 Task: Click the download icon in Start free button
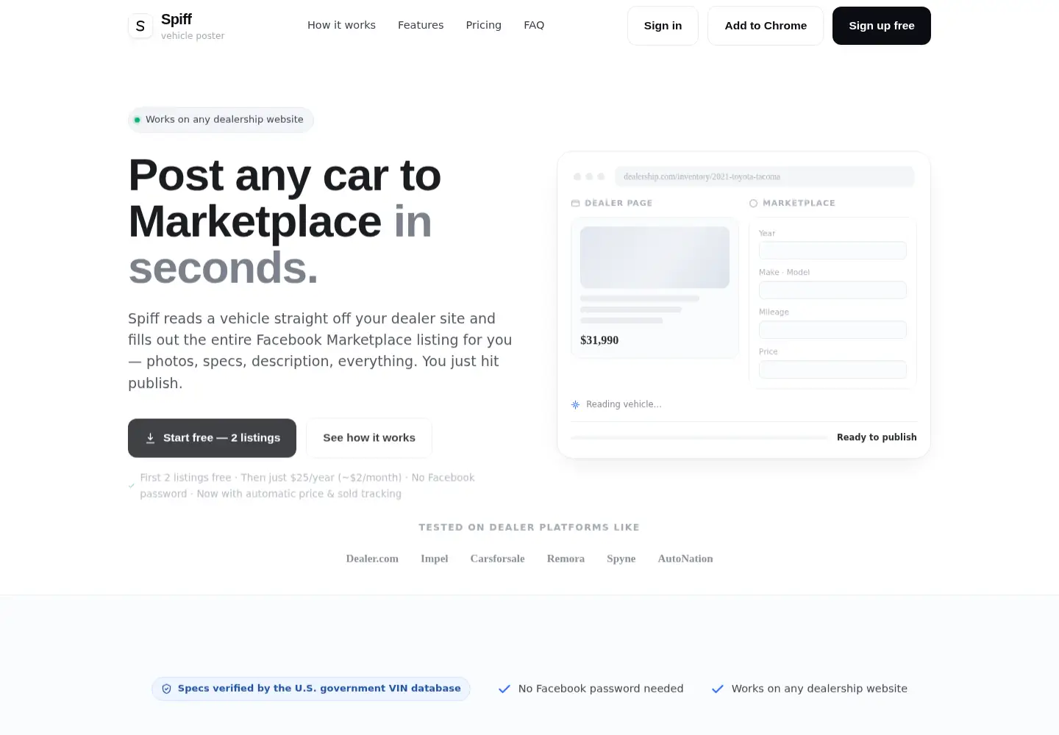pyautogui.click(x=150, y=438)
